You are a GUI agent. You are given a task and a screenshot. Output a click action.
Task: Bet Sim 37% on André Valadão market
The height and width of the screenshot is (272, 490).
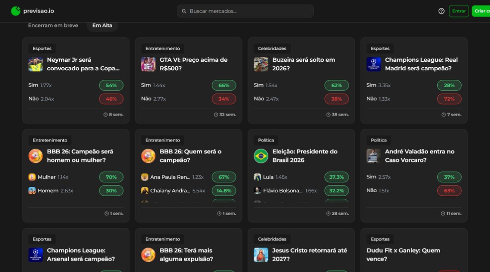[x=449, y=177]
